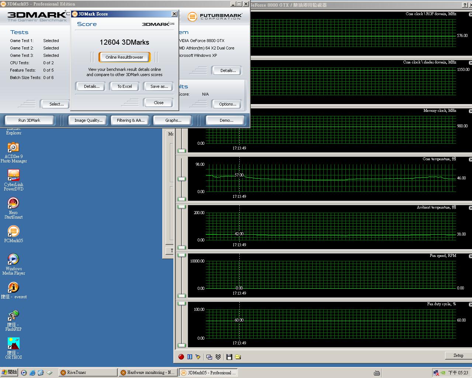
Task: Click 'Game Test 1:' label
Action: pyautogui.click(x=22, y=41)
